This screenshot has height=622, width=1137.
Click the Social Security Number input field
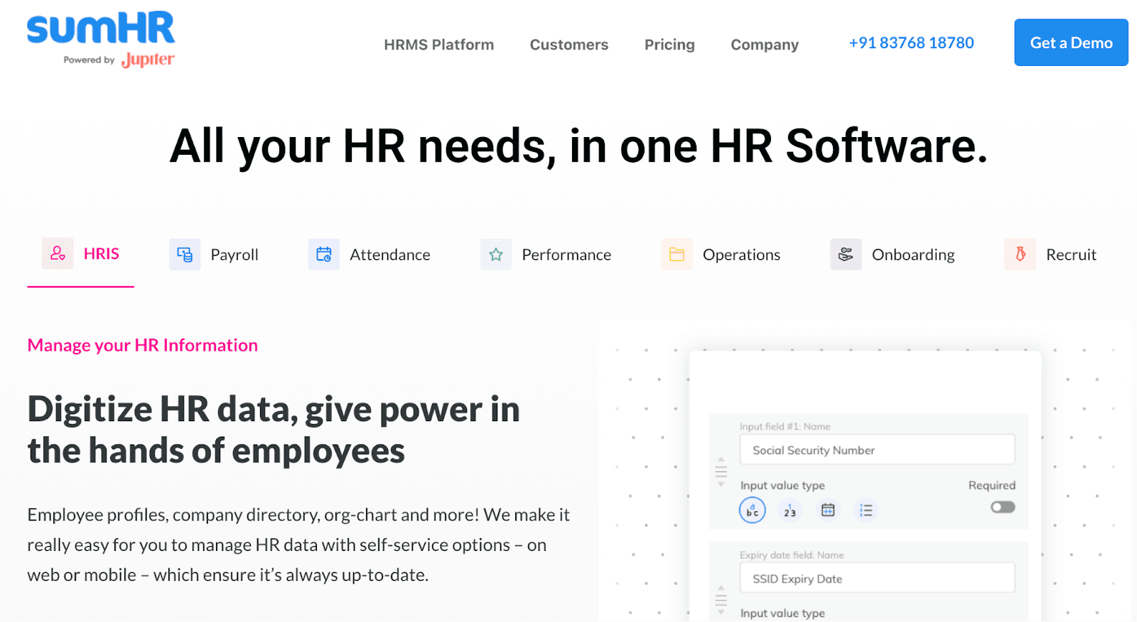[877, 449]
